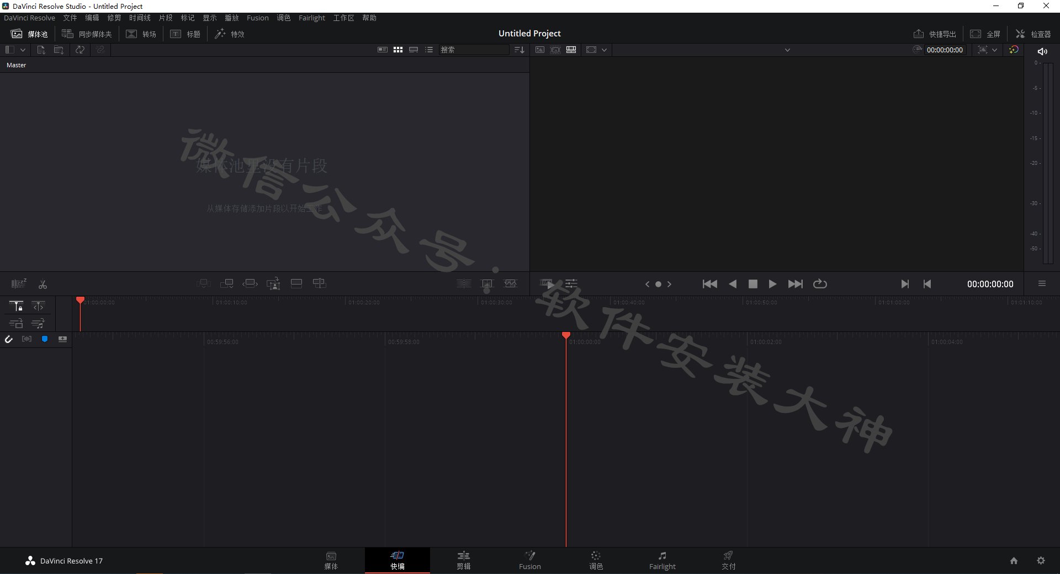The width and height of the screenshot is (1060, 574).
Task: Click the smart insert edit icon
Action: coord(204,283)
